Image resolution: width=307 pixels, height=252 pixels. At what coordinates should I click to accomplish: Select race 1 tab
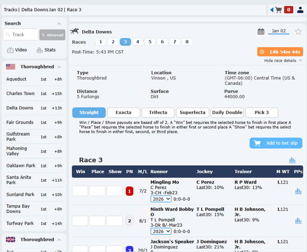tap(101, 42)
